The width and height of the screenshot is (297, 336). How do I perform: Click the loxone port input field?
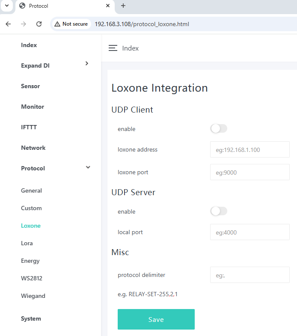[249, 172]
